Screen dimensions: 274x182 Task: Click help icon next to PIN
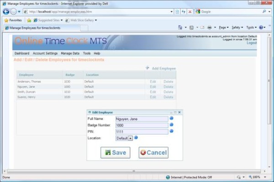(x=171, y=131)
